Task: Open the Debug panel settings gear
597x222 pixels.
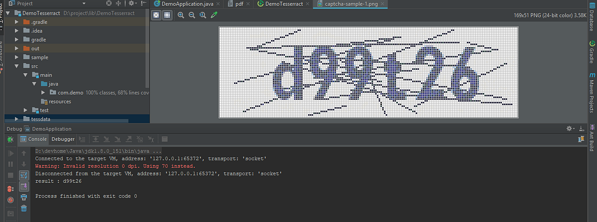Action: click(571, 128)
